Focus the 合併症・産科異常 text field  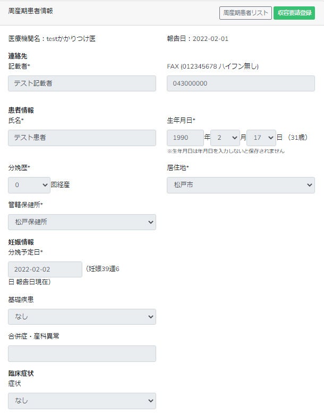(x=82, y=354)
